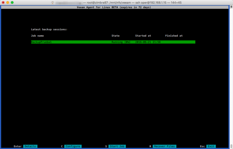Maximize the terminal with green button
Image resolution: width=233 pixels, height=149 pixels.
pos(12,3)
